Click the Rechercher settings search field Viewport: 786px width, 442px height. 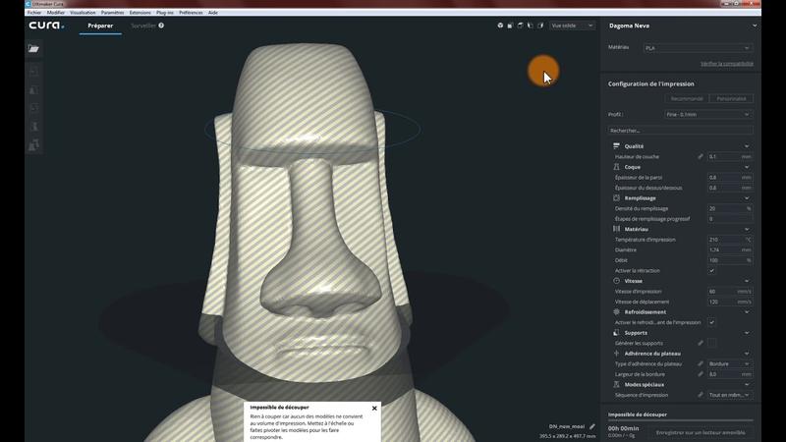coord(680,130)
